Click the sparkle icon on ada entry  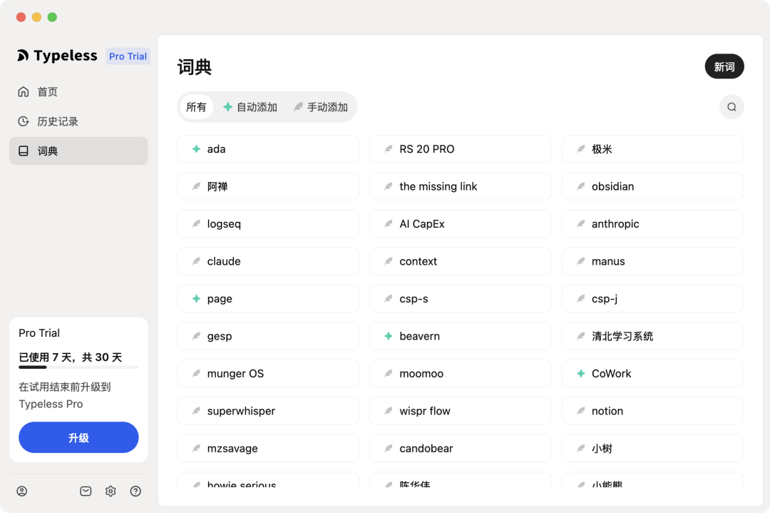[197, 149]
